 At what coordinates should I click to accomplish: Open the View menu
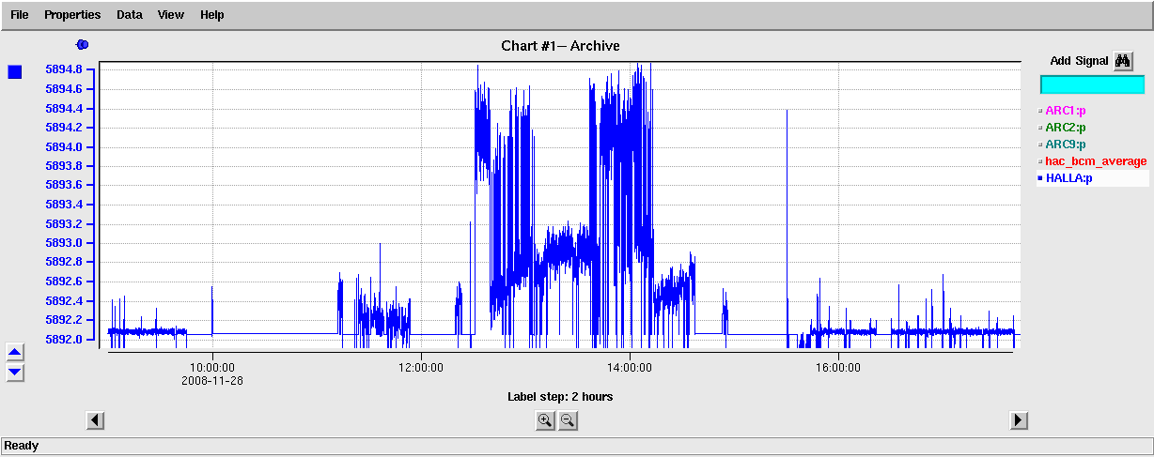(171, 15)
